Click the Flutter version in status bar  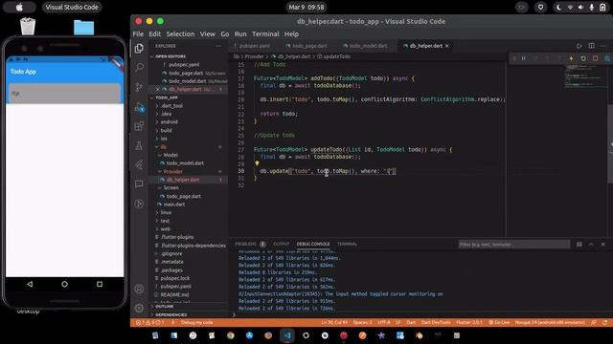click(x=469, y=323)
